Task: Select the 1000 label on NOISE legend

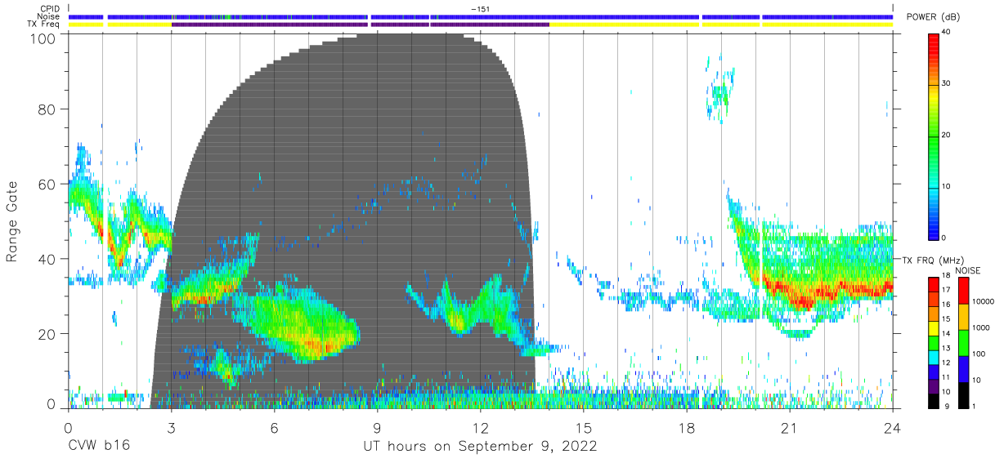Action: tap(982, 327)
